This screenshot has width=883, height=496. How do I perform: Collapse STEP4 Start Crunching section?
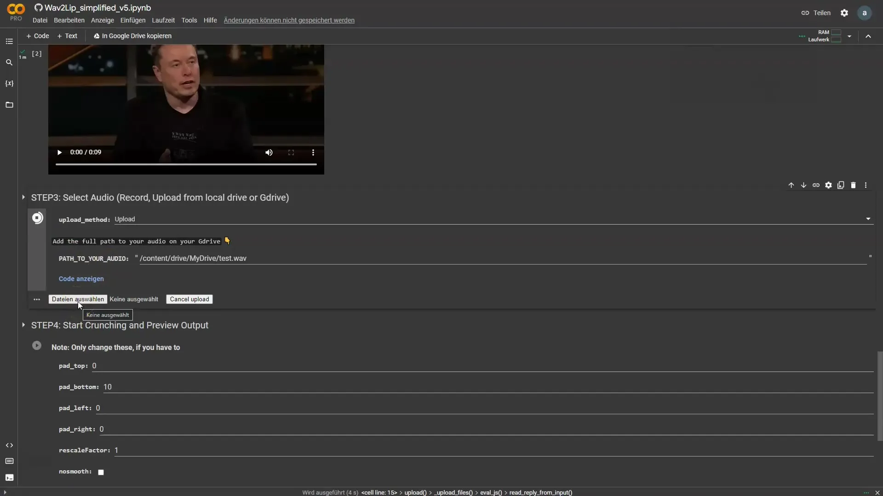(23, 325)
